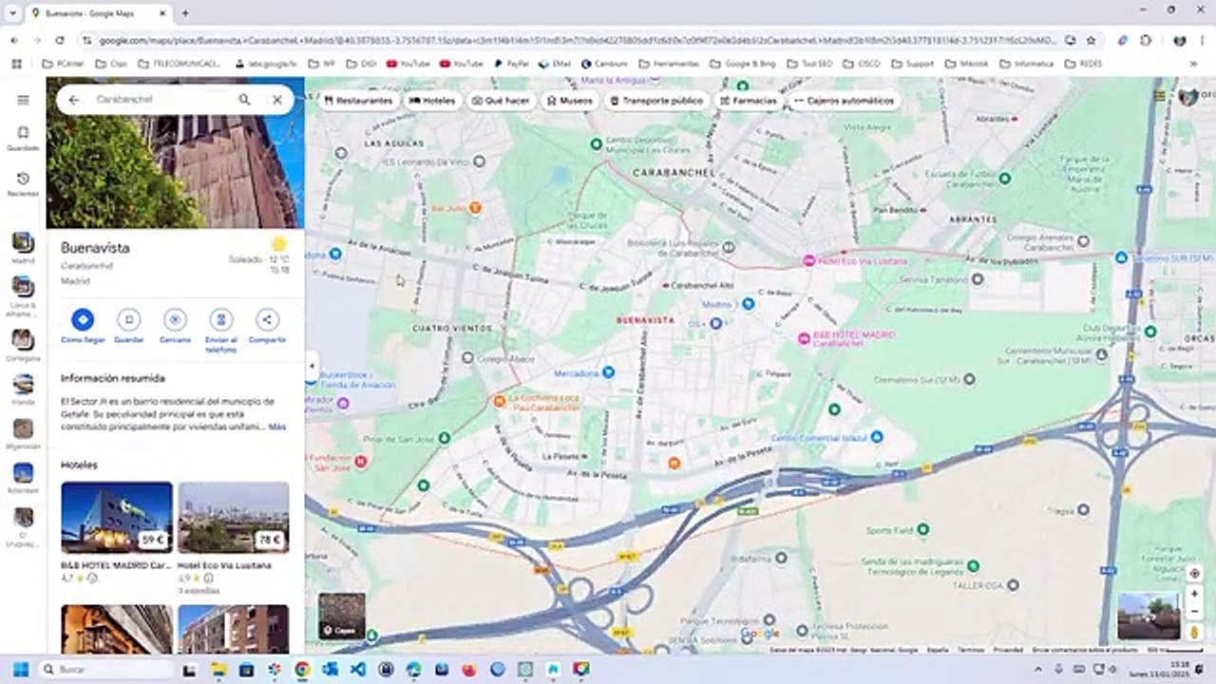Image resolution: width=1216 pixels, height=684 pixels.
Task: Click the back arrow in the search box
Action: (x=74, y=100)
